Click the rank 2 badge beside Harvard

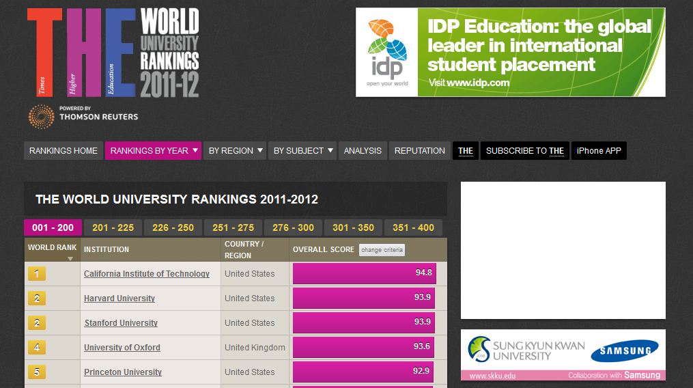click(37, 299)
